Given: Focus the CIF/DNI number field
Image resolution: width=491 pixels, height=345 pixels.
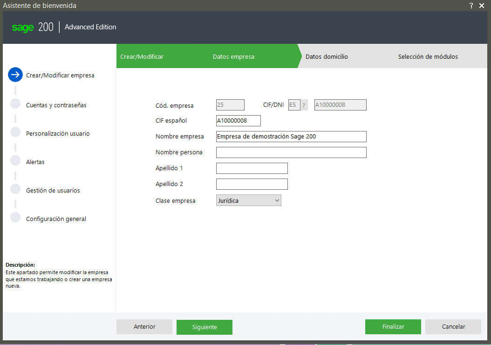Looking at the screenshot, I should (x=341, y=105).
